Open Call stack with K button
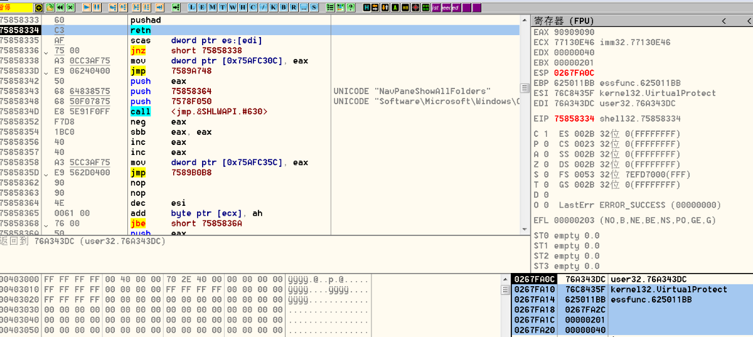Image resolution: width=753 pixels, height=337 pixels. click(x=274, y=7)
